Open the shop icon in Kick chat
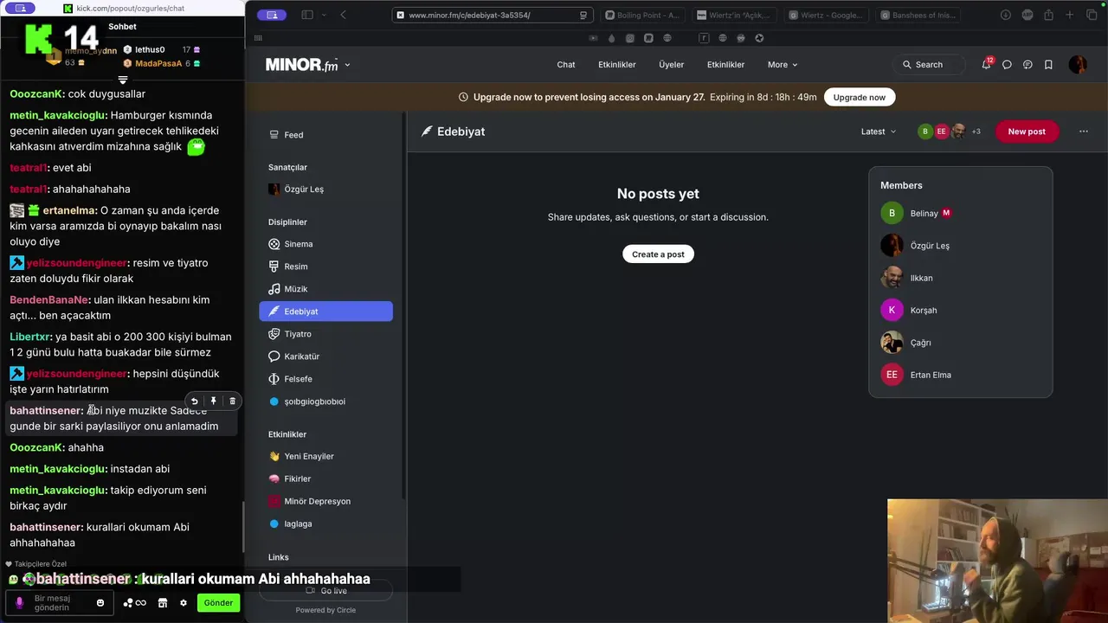 click(162, 603)
